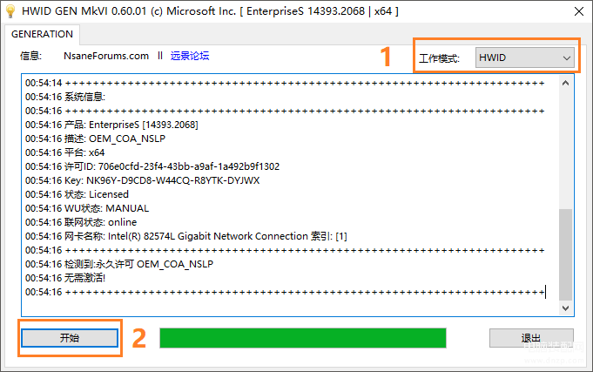
Task: Click the 许可ID line in the log
Action: (x=152, y=166)
